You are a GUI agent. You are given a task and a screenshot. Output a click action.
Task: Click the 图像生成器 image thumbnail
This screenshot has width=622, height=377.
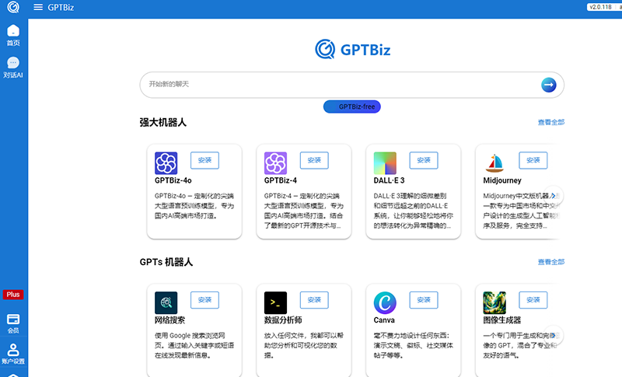pyautogui.click(x=494, y=302)
